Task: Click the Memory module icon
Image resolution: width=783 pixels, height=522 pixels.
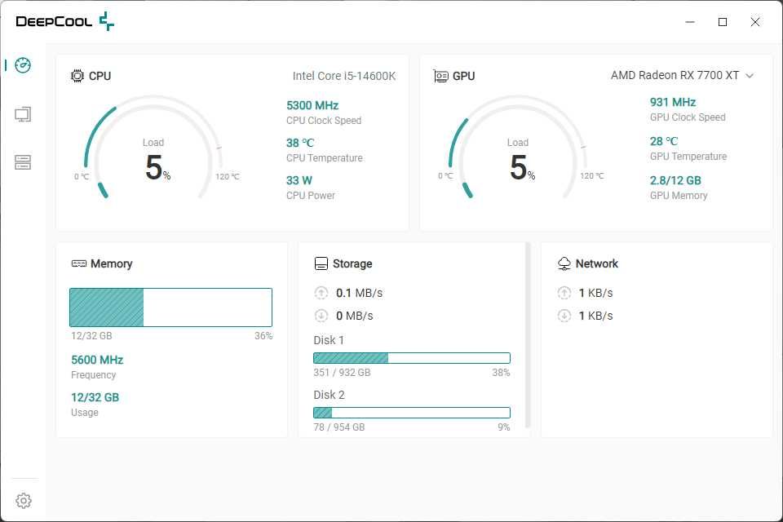Action: click(79, 263)
